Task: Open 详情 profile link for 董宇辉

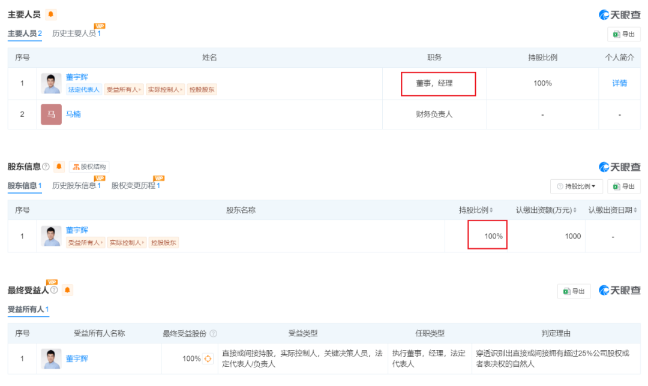Action: coord(619,83)
